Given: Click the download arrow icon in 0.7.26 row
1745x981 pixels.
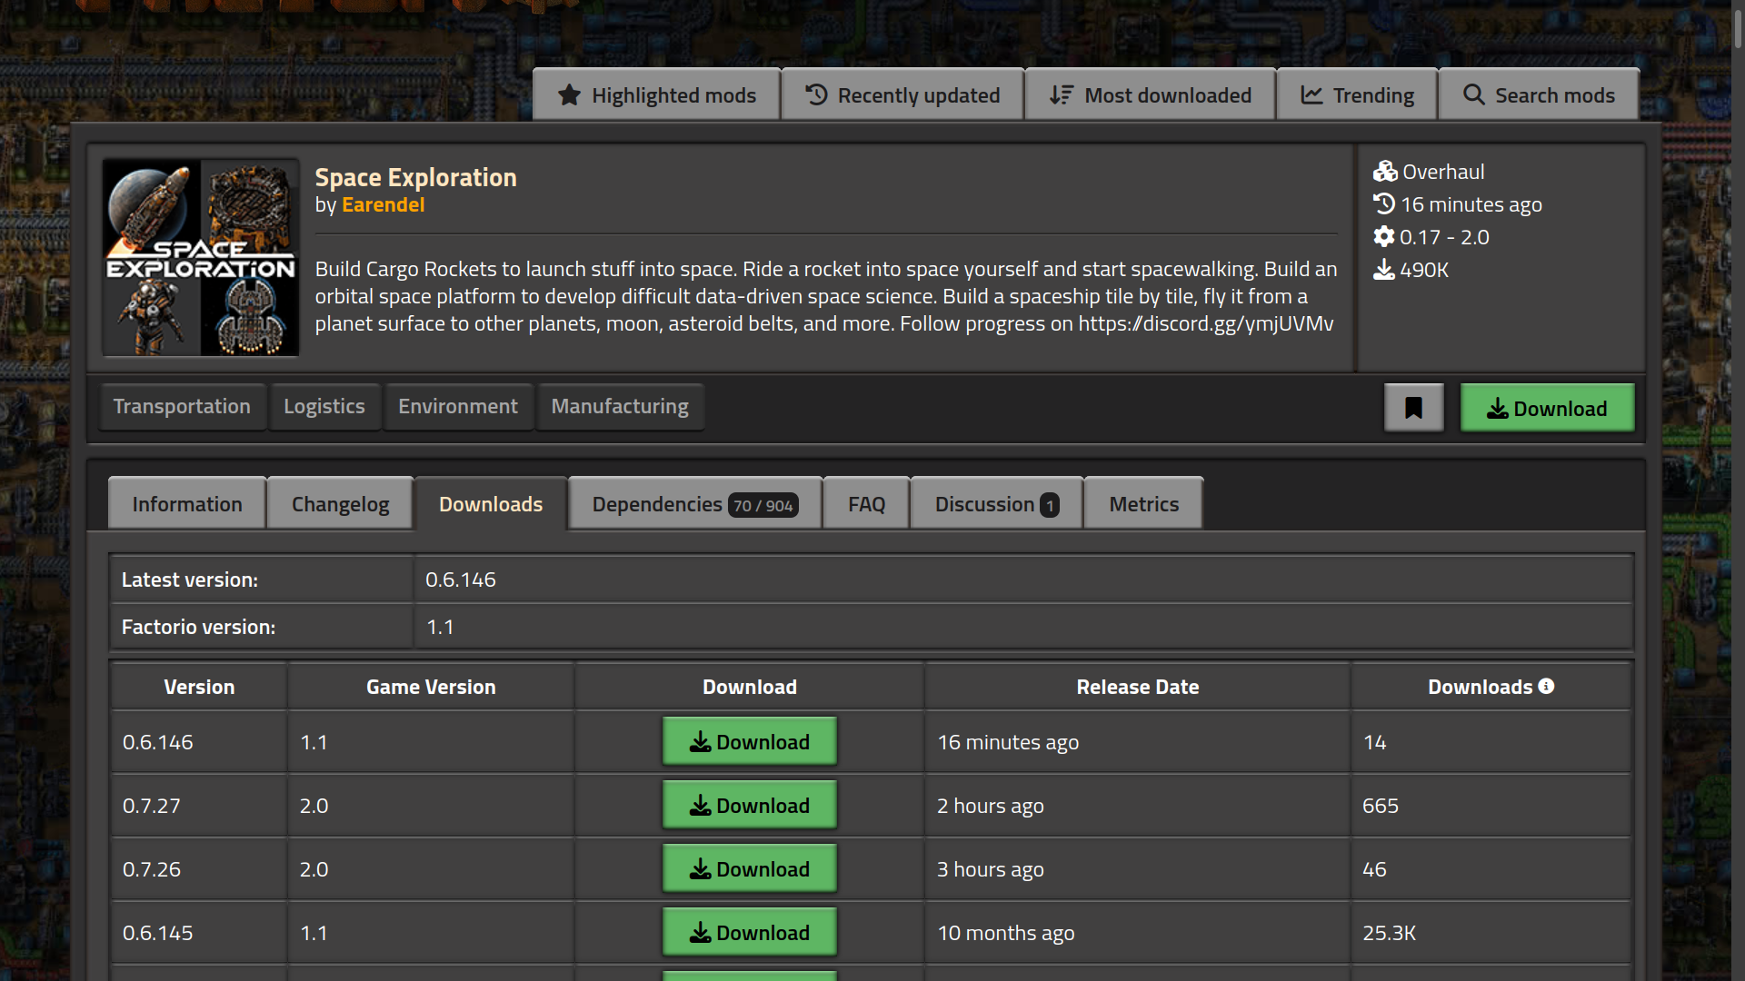Looking at the screenshot, I should pos(700,869).
